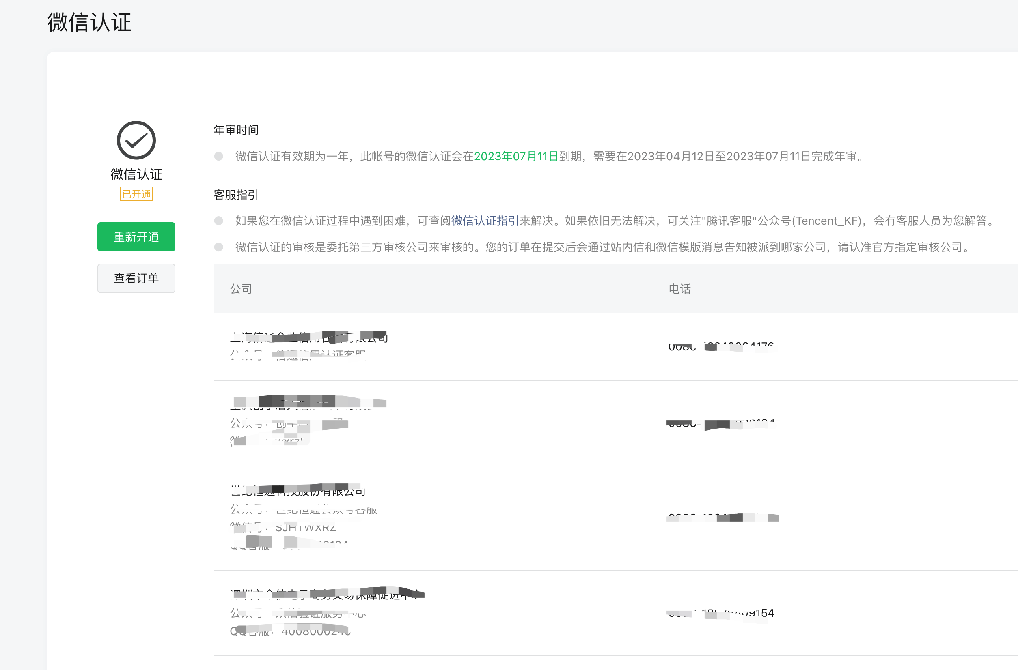Click the phone number ending in 4176
This screenshot has width=1018, height=670.
(721, 346)
